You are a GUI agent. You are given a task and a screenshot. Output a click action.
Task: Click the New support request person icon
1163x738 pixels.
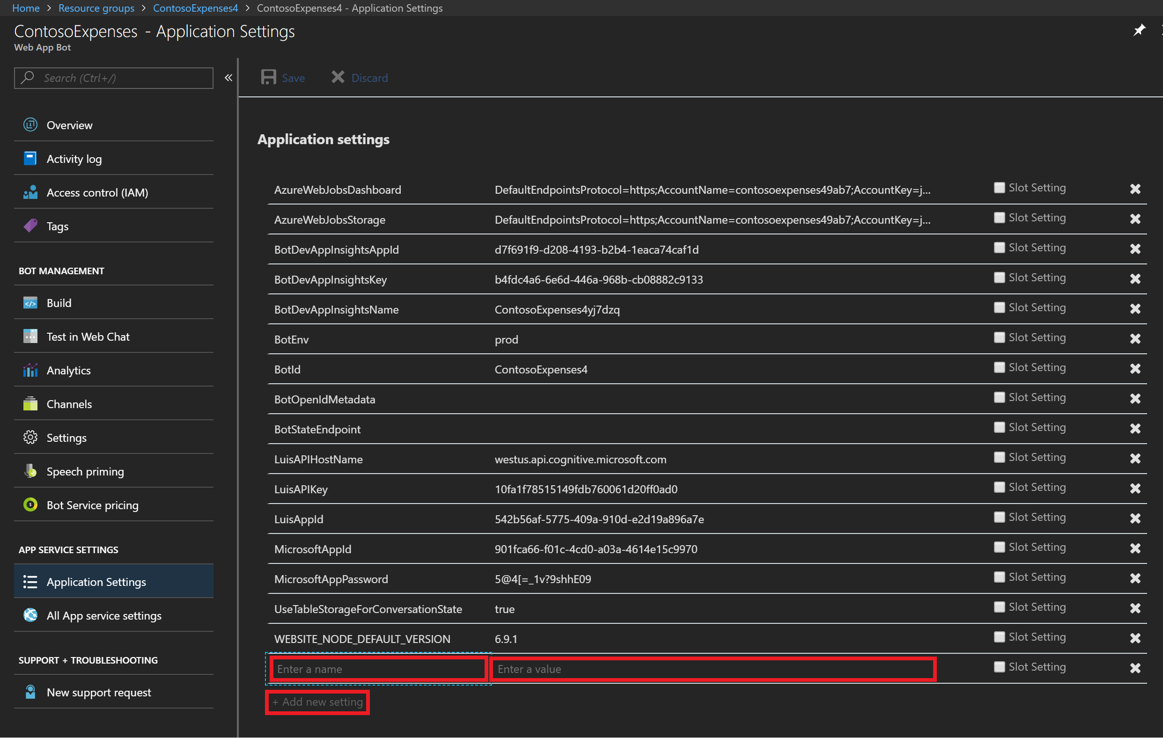coord(30,692)
